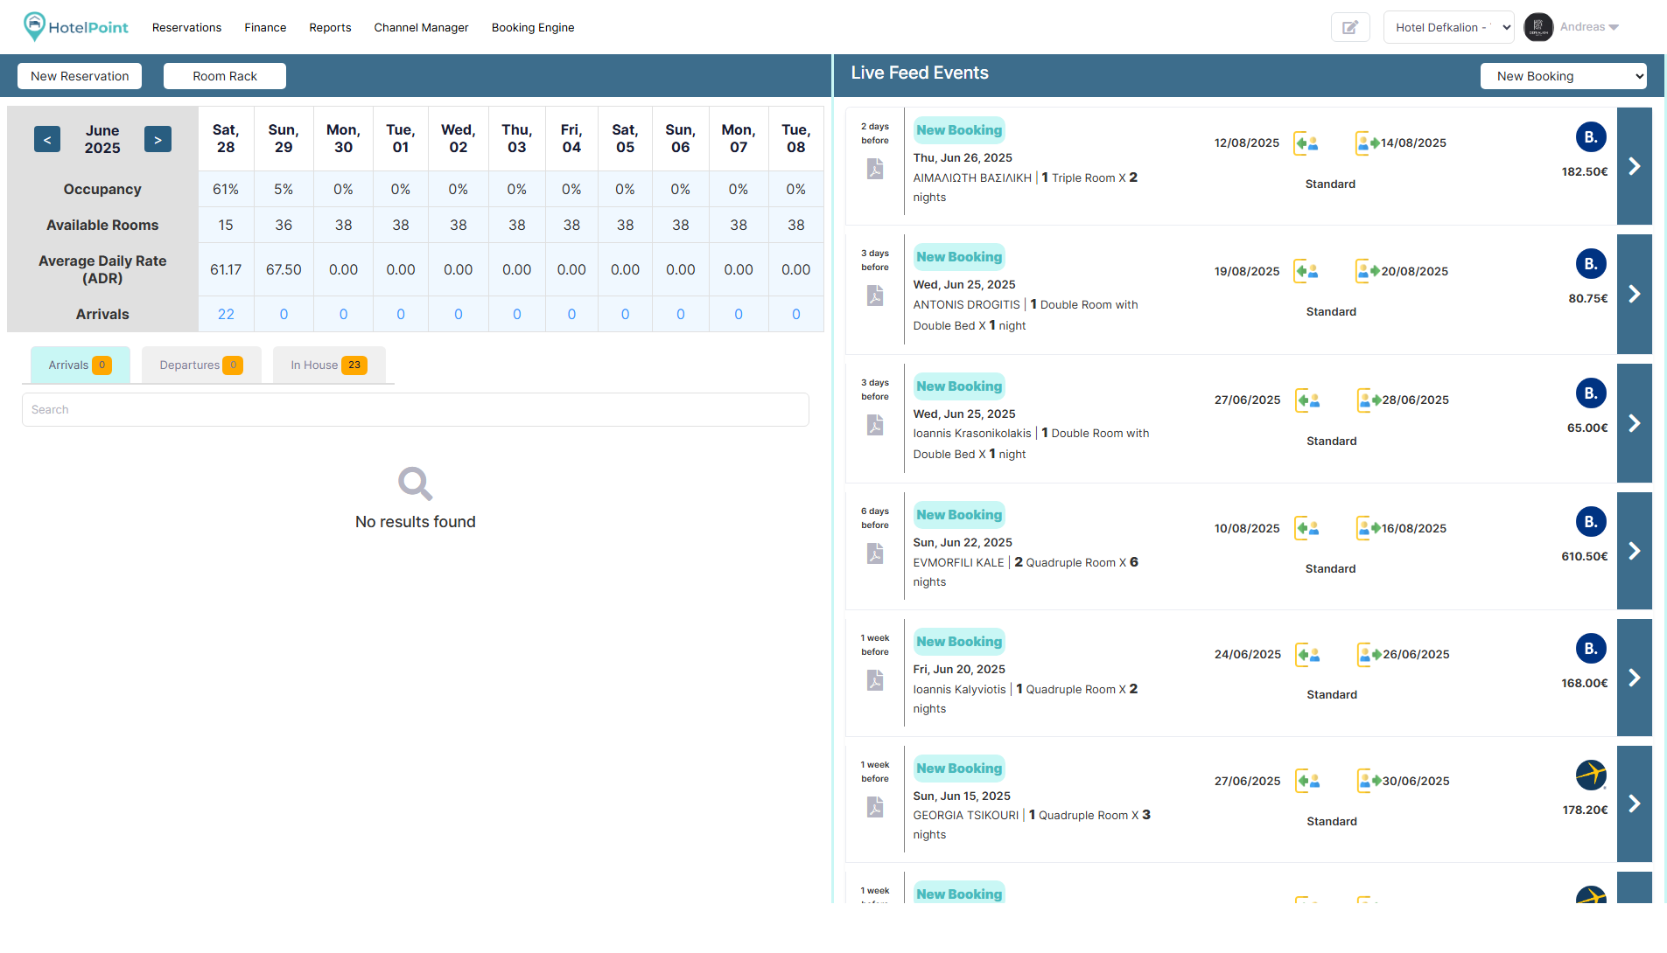Image resolution: width=1667 pixels, height=953 pixels.
Task: Click available rooms value 15
Action: pos(226,225)
